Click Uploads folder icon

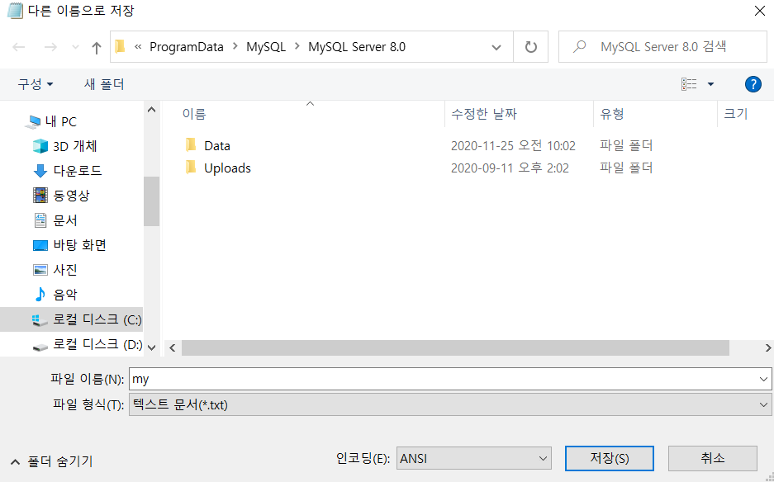191,168
